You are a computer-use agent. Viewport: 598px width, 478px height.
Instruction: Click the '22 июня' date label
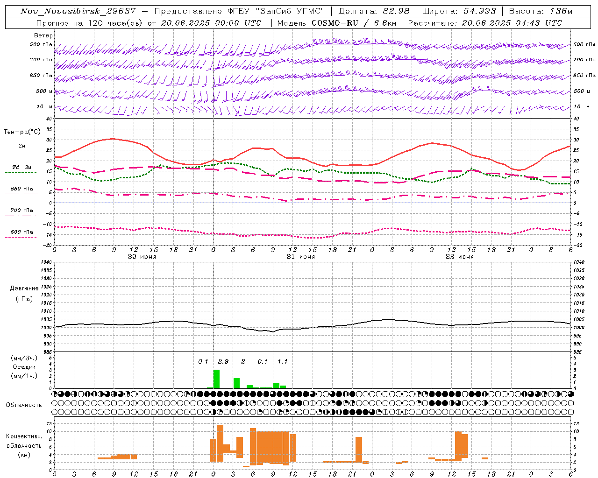[460, 257]
